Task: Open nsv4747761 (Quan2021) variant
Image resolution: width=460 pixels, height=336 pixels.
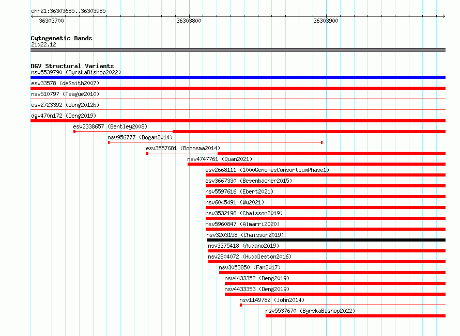Action: pos(220,159)
